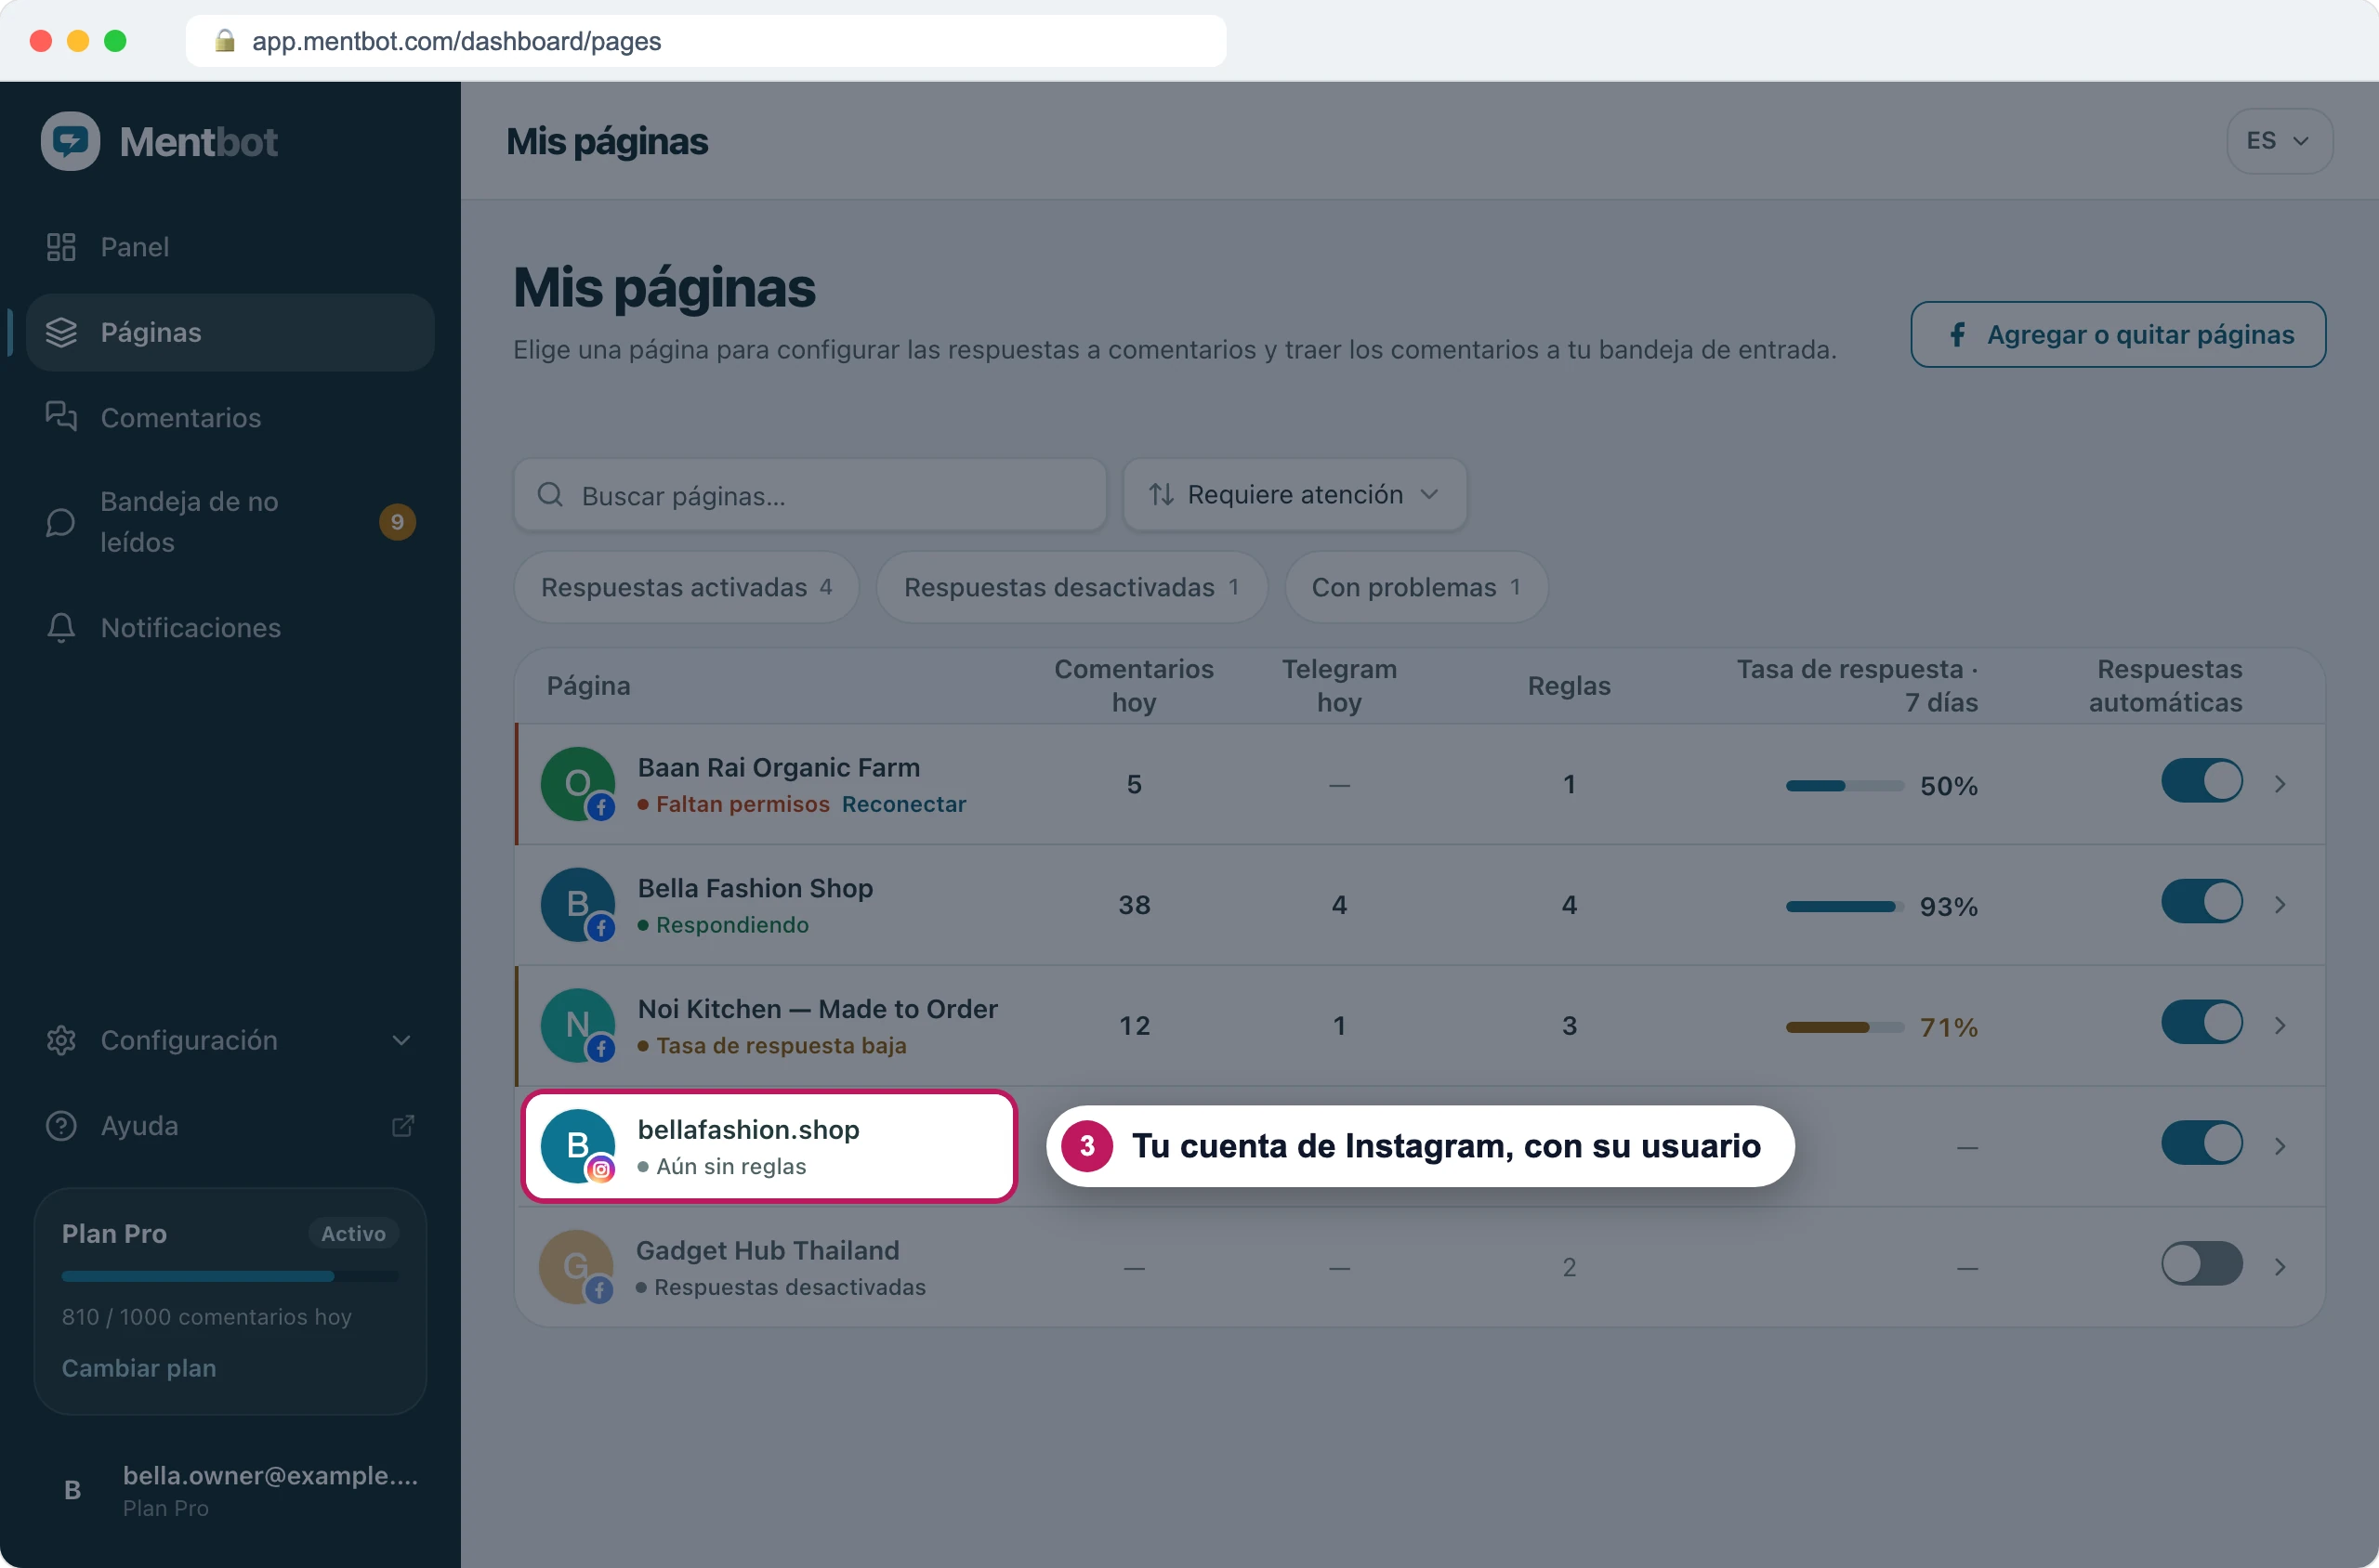Filter by Respuestas activadas tab
Image resolution: width=2379 pixels, height=1568 pixels.
pyautogui.click(x=687, y=587)
